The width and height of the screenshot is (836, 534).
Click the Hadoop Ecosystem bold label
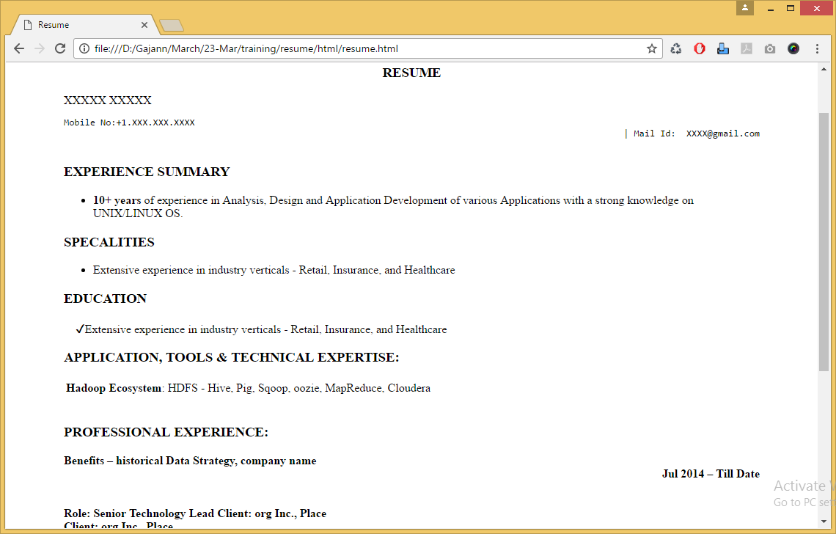[114, 388]
